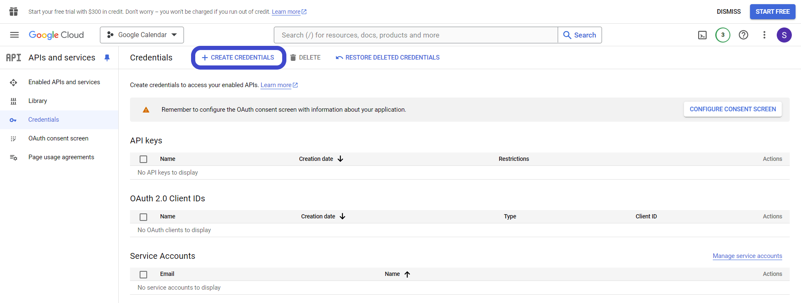Sort OAuth clients by Creation date arrow

click(342, 216)
